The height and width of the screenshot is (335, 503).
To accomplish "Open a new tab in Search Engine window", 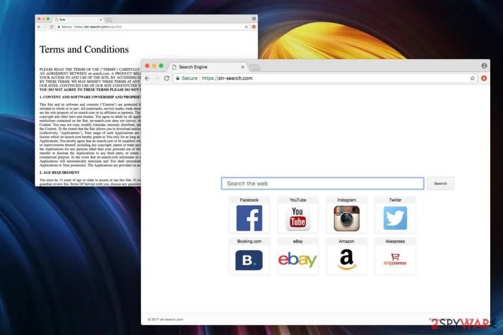I will click(x=255, y=68).
